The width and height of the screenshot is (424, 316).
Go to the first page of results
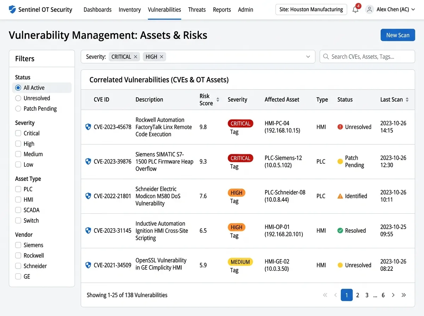click(325, 295)
